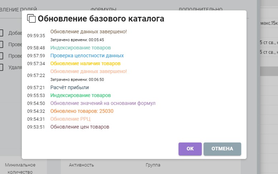Select log entry 'Обновление РРЦ'
This screenshot has width=278, height=174.
70,119
